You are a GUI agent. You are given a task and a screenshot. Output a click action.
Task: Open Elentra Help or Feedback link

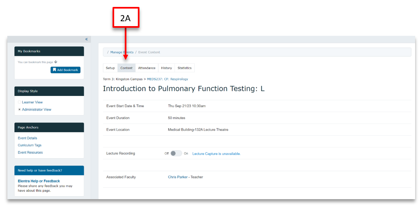coord(39,181)
